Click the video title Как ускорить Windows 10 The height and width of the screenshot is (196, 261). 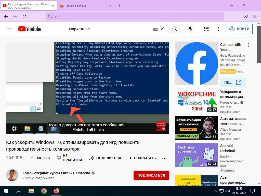73,146
